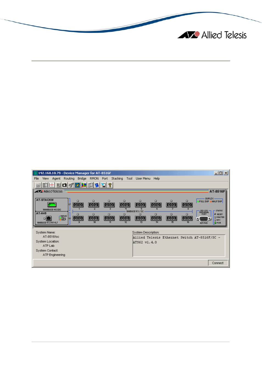Click the folded map toolbar icon

[x=90, y=185]
